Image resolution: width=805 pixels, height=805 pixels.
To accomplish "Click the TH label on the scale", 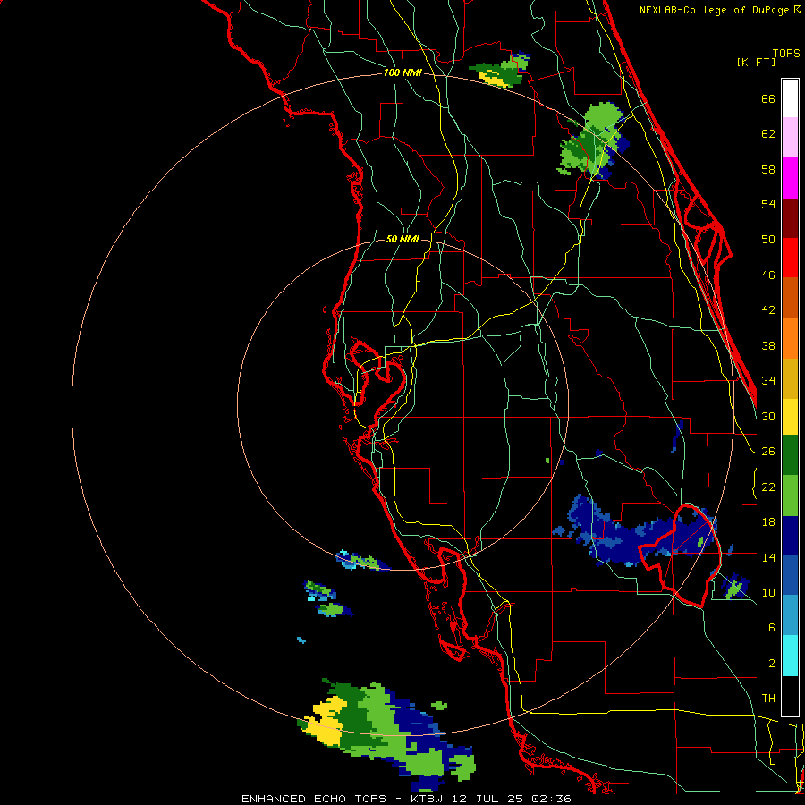I will pos(768,699).
